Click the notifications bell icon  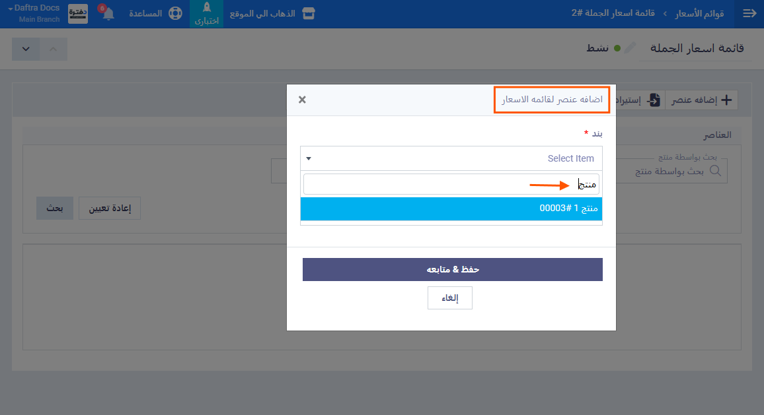pyautogui.click(x=108, y=14)
